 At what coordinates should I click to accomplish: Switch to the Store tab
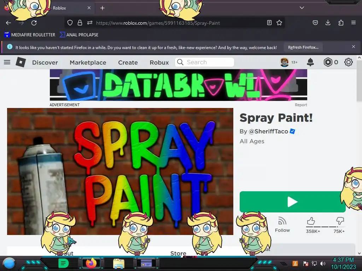[178, 253]
